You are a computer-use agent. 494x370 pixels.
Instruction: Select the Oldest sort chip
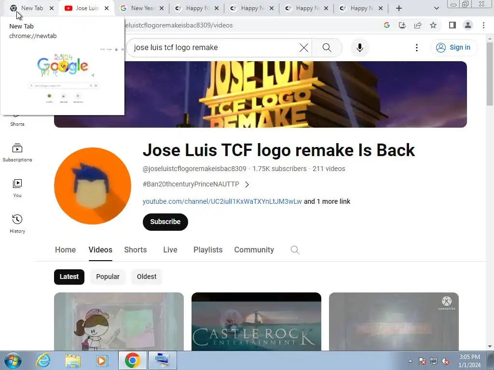click(x=147, y=277)
